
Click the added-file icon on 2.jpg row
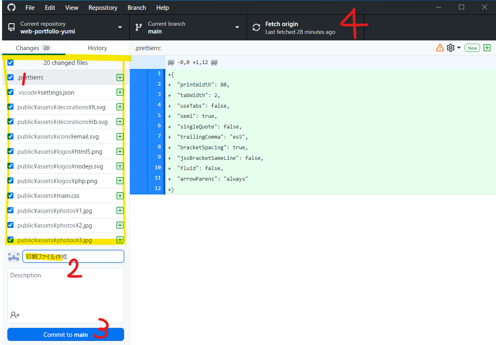pyautogui.click(x=120, y=225)
